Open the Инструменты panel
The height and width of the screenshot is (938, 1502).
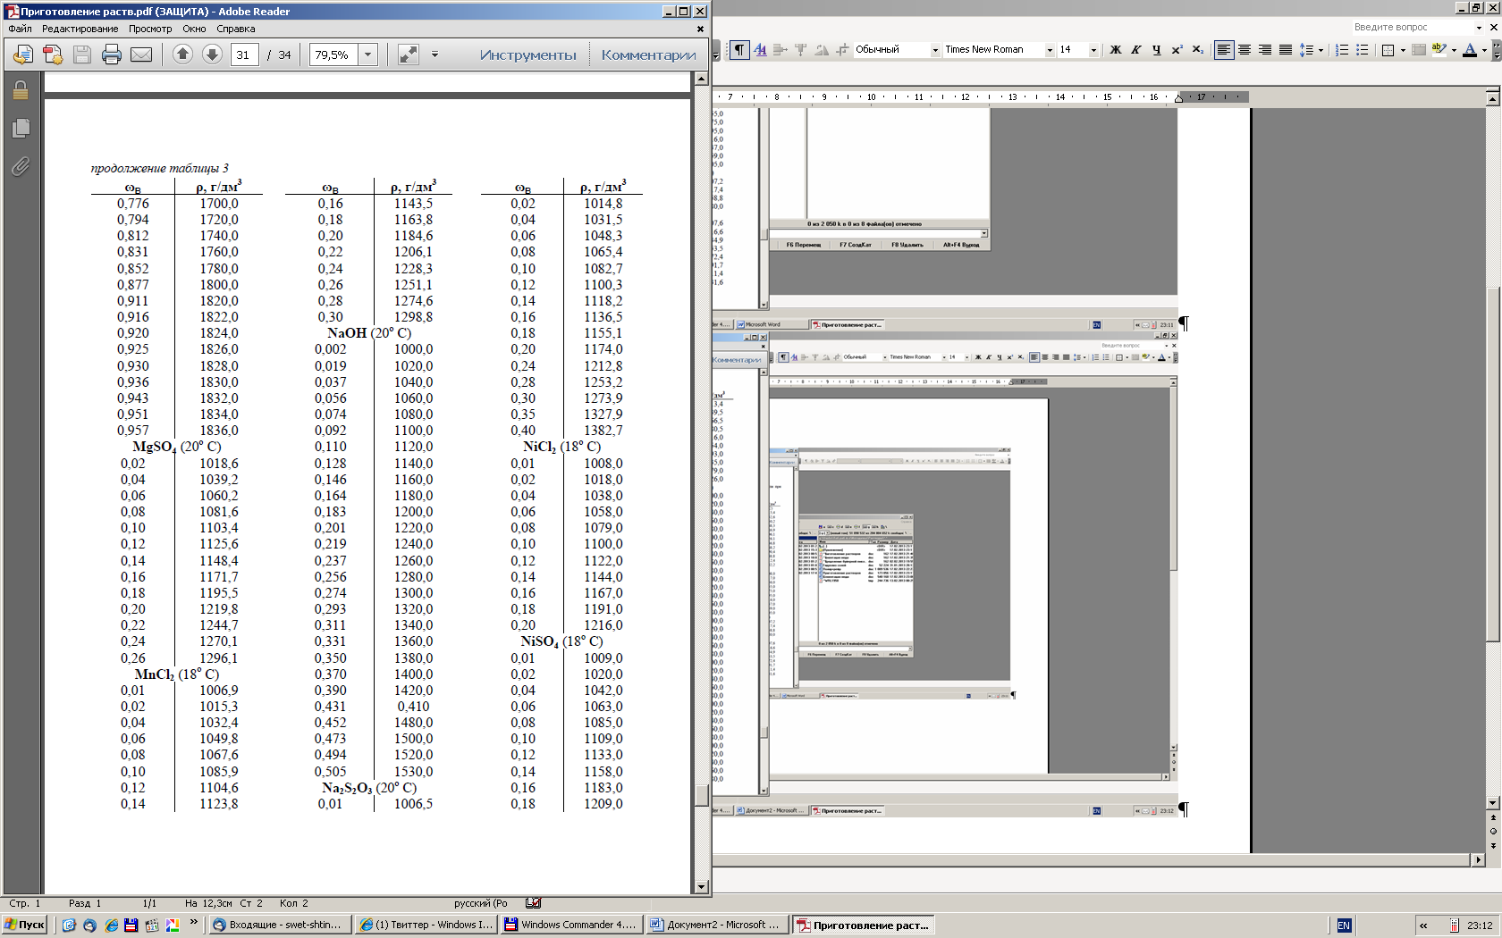[x=528, y=54]
